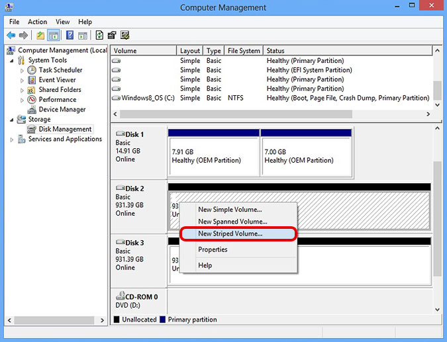Toggle the Show/Hide Console Tree icon
The image size is (447, 342).
[53, 35]
